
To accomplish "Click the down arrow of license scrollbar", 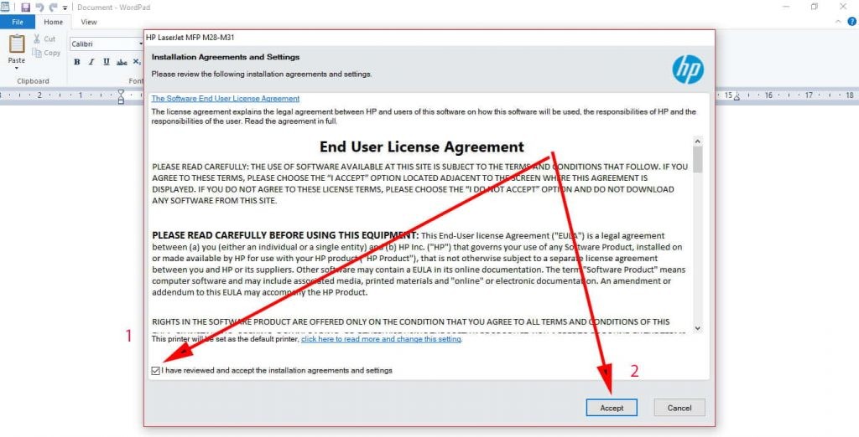I will click(x=697, y=328).
